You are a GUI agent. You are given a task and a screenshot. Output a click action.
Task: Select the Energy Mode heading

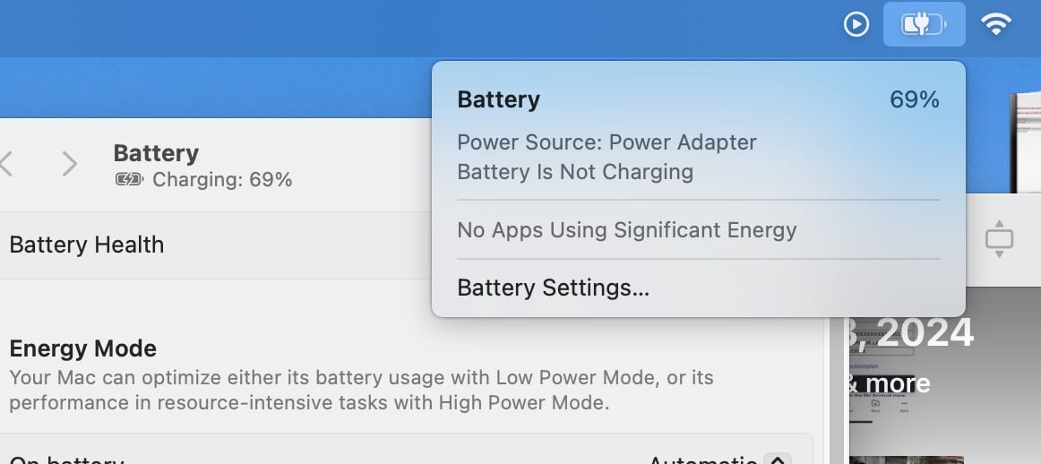coord(82,348)
